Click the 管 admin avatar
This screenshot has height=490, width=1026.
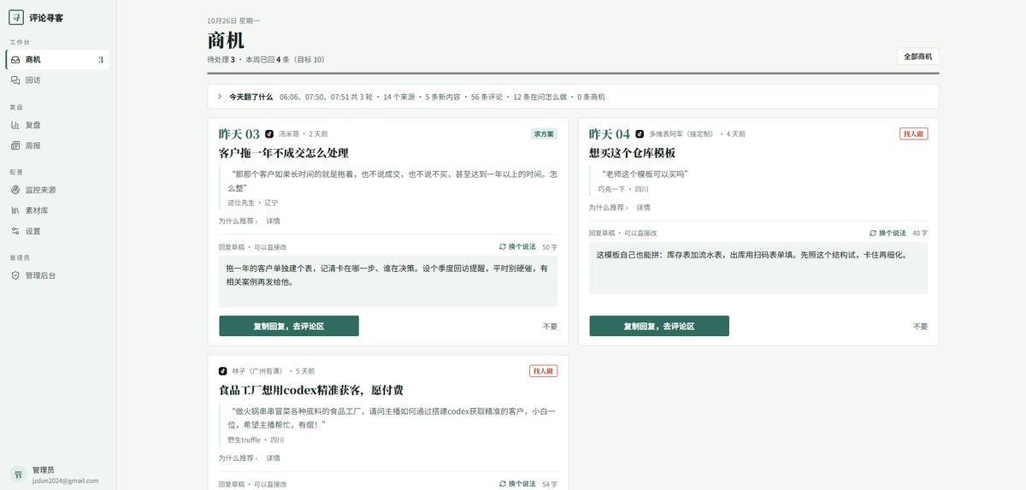point(17,474)
